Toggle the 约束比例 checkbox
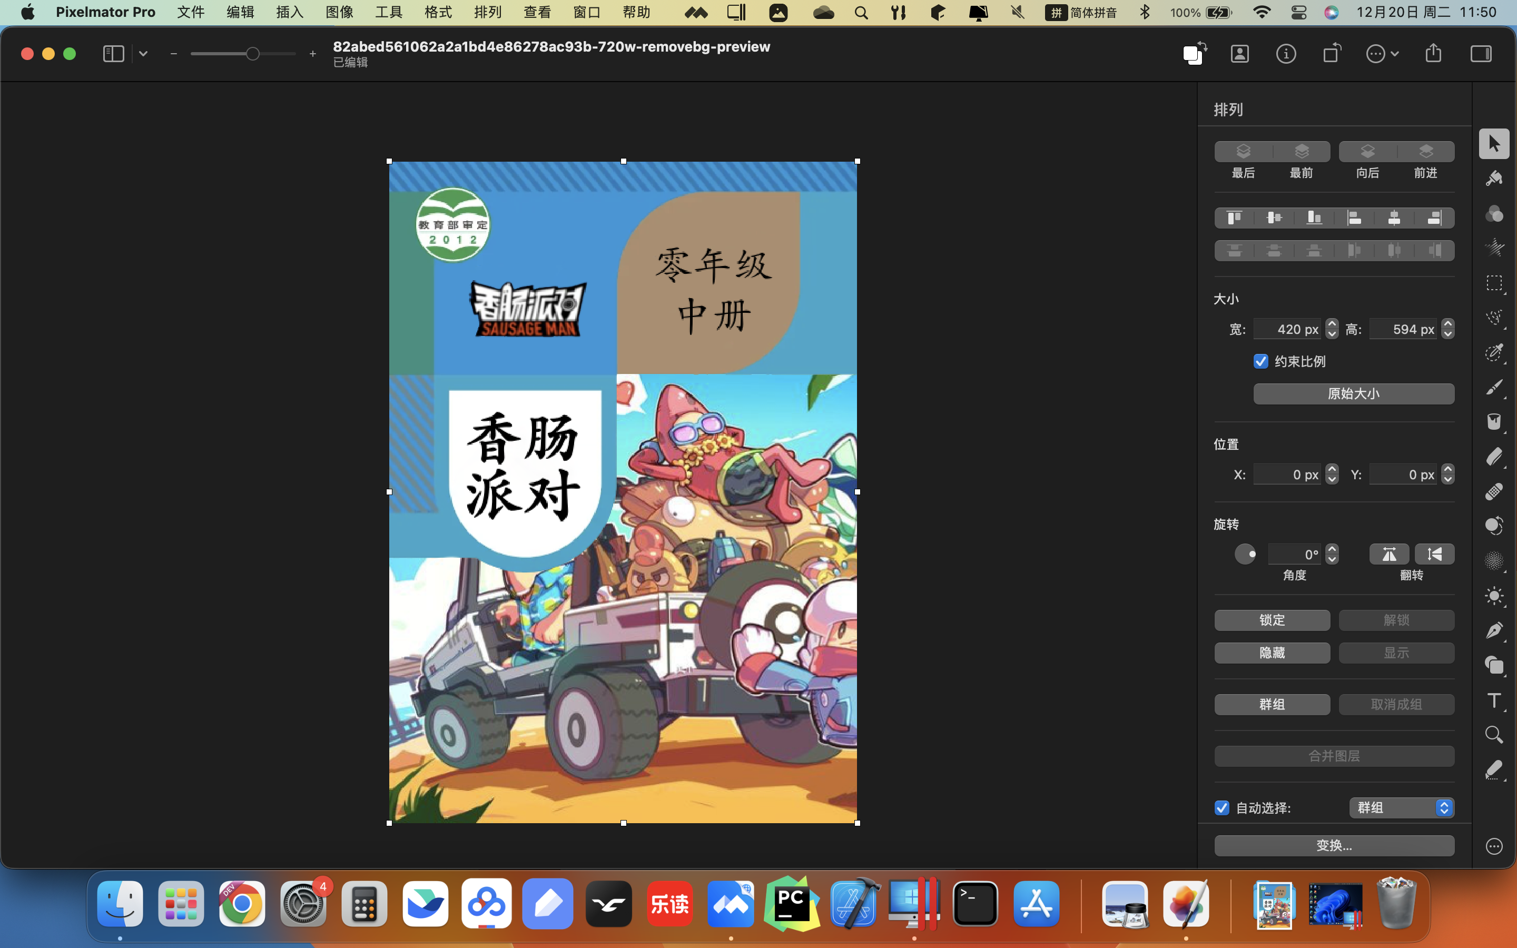1517x948 pixels. [x=1260, y=361]
